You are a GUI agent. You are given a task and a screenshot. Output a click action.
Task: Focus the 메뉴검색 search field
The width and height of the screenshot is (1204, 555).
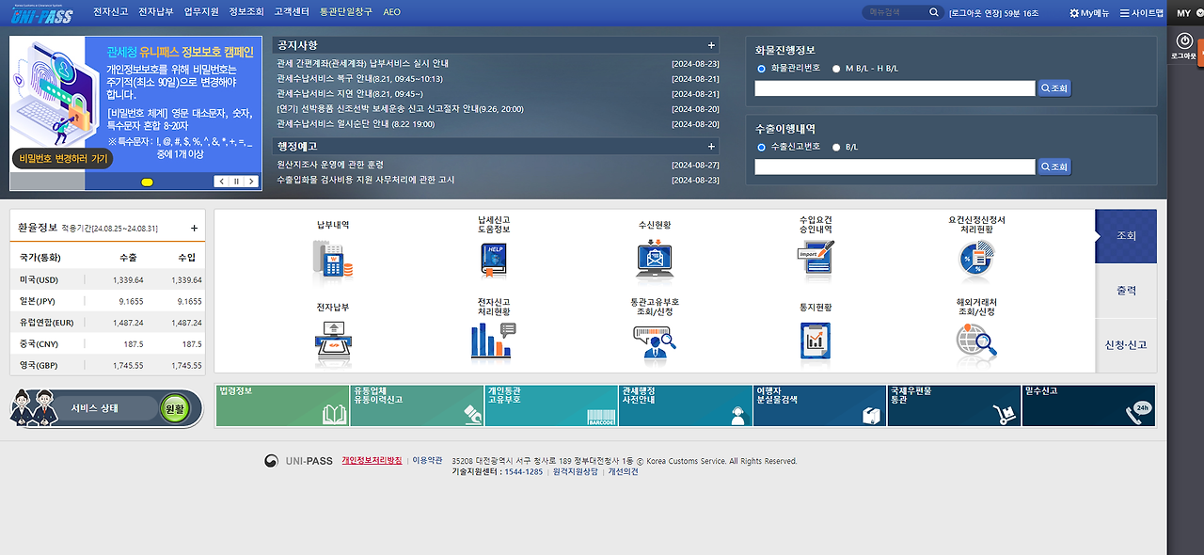coord(895,12)
